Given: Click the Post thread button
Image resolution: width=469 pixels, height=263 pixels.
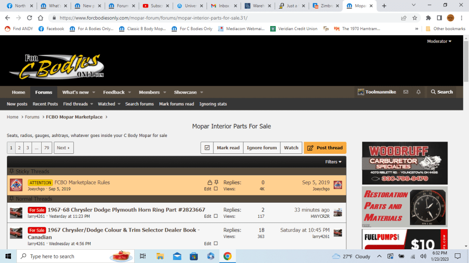Looking at the screenshot, I should (x=325, y=148).
